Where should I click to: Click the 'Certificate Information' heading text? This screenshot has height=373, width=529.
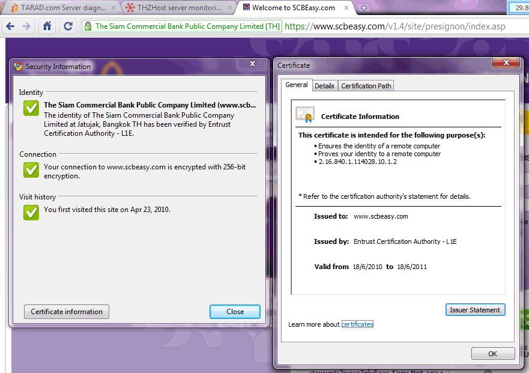(360, 117)
